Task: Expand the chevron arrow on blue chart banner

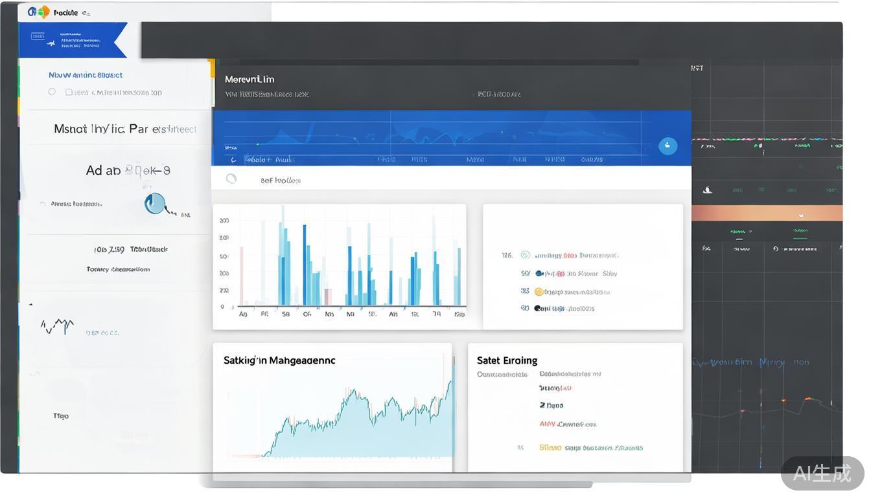Action: pos(233,159)
